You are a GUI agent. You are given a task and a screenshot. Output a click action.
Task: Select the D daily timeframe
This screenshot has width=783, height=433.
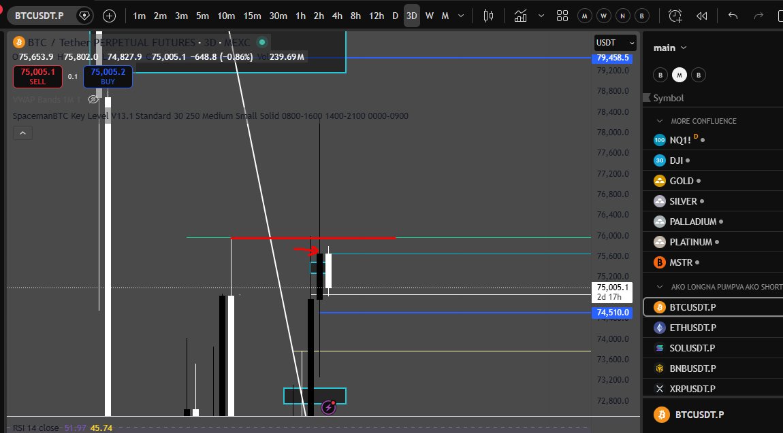point(395,16)
